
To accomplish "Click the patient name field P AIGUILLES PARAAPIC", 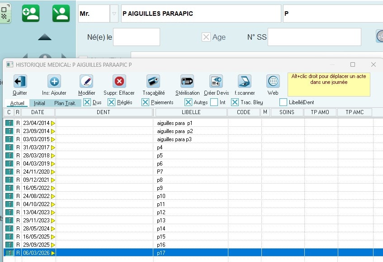I will [x=201, y=14].
